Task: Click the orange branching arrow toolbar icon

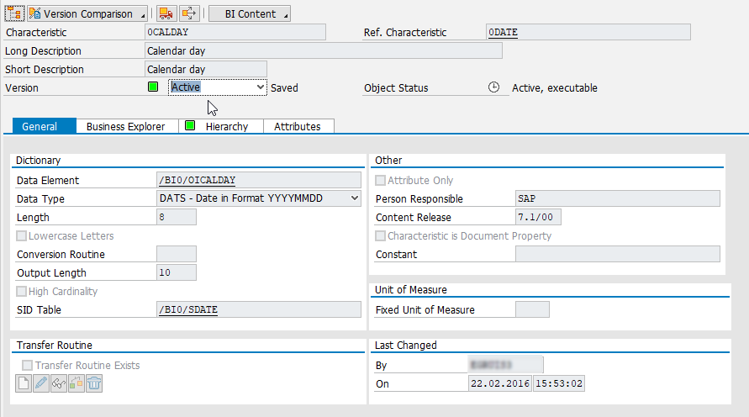Action: click(189, 13)
